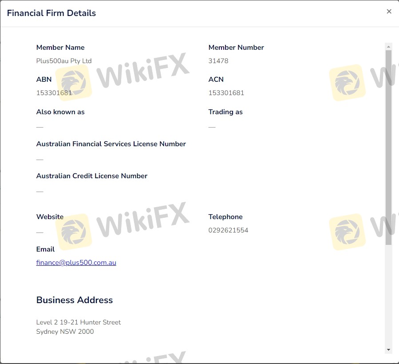This screenshot has height=364, width=399.
Task: Click the Telephone label
Action: click(225, 217)
